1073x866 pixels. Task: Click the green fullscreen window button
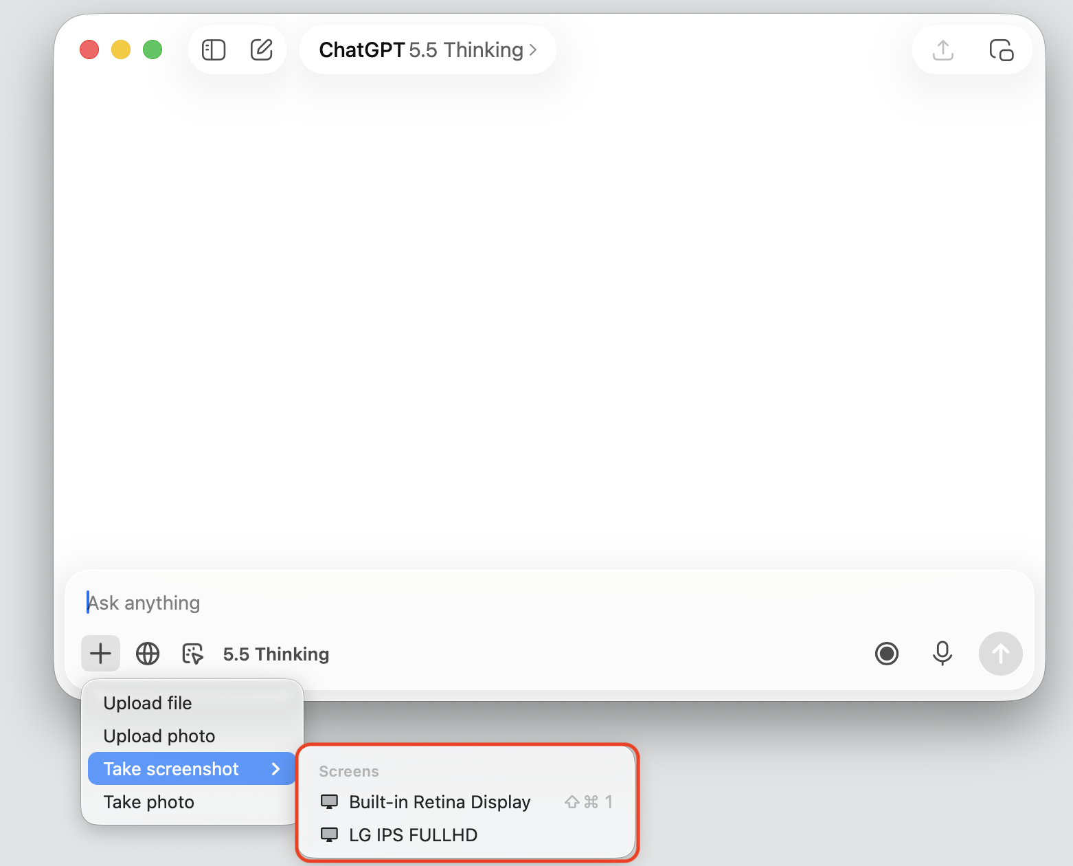tap(153, 50)
